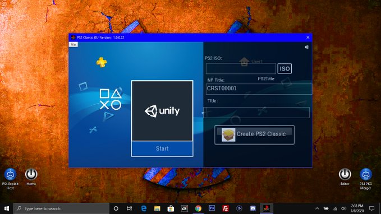This screenshot has height=214, width=381.
Task: Click the ISO browse button
Action: (x=284, y=68)
